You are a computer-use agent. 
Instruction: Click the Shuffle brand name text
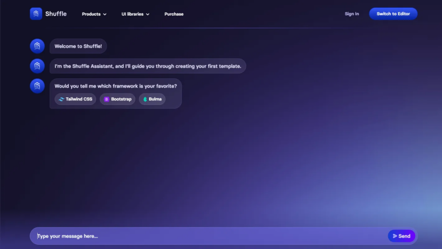tap(56, 14)
